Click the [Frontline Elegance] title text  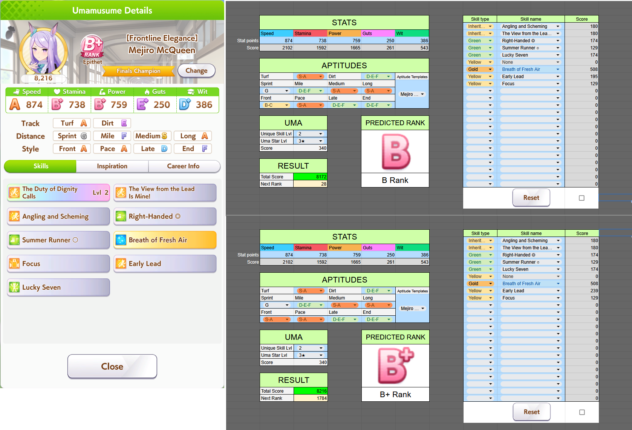click(162, 38)
